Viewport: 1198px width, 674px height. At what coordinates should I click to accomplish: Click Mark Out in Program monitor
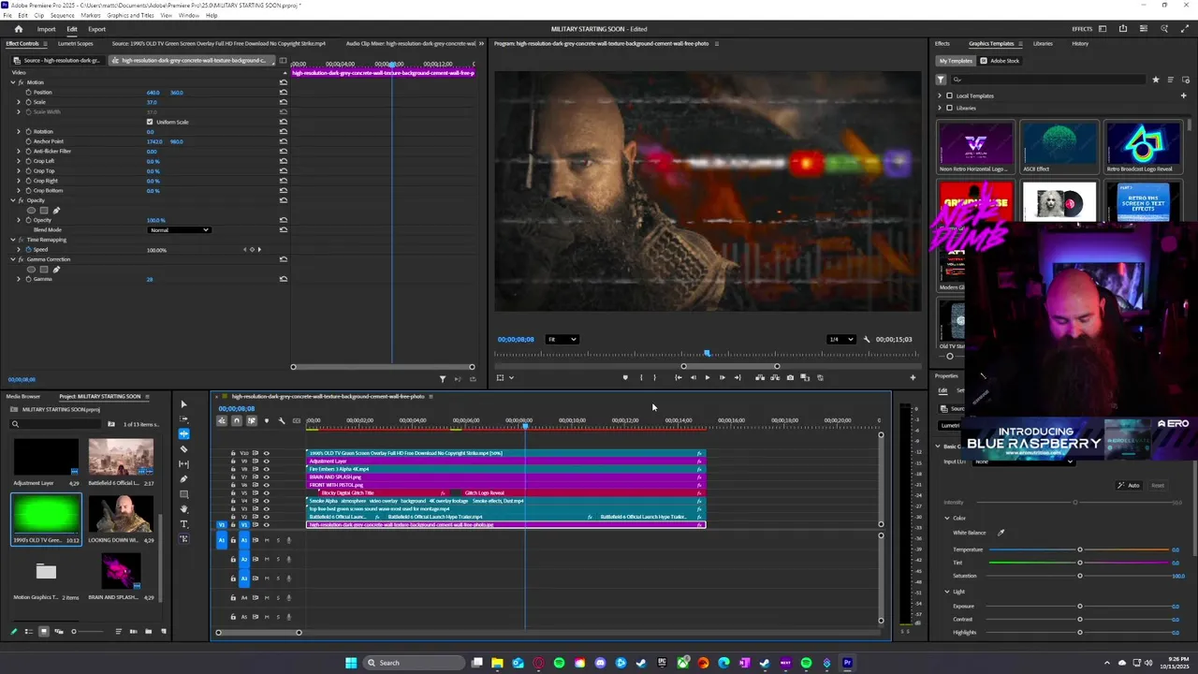654,377
